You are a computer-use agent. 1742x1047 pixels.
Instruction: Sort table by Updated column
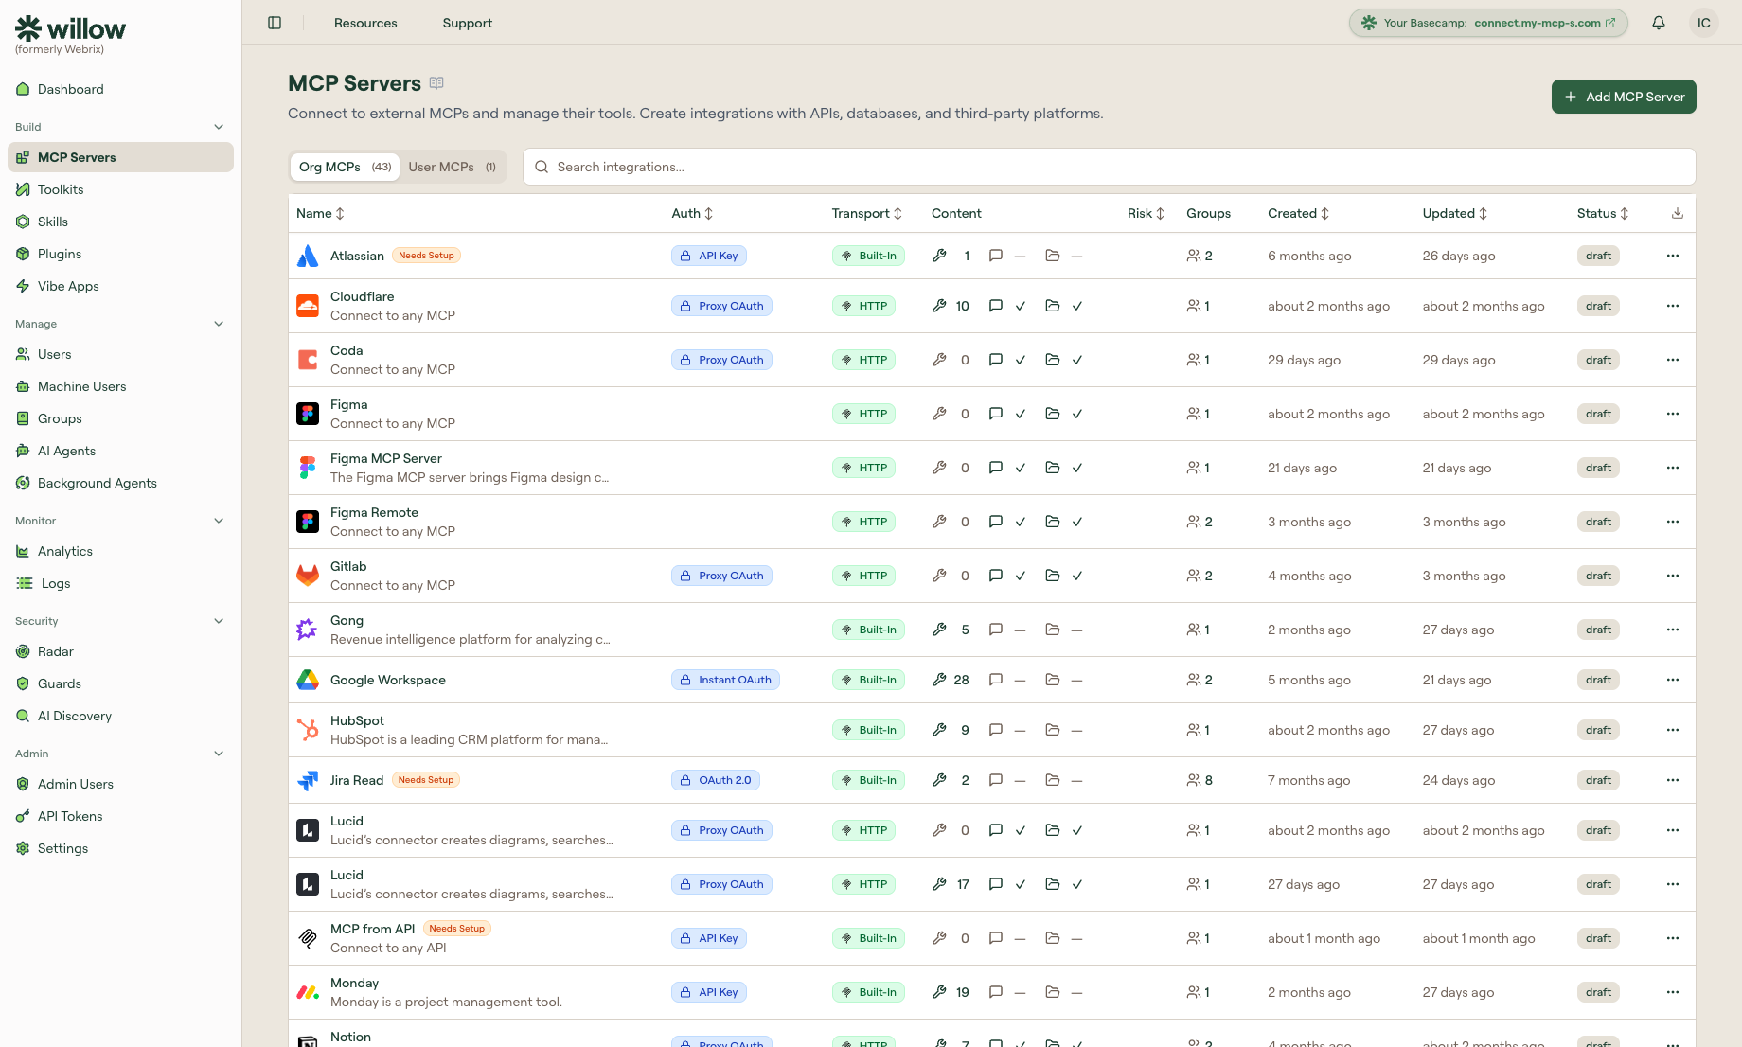[1455, 213]
